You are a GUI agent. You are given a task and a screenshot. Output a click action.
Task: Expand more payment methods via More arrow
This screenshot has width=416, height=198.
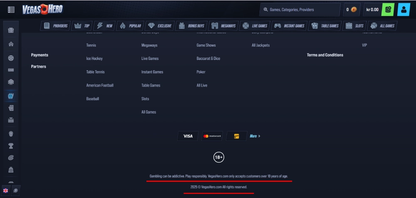point(255,136)
